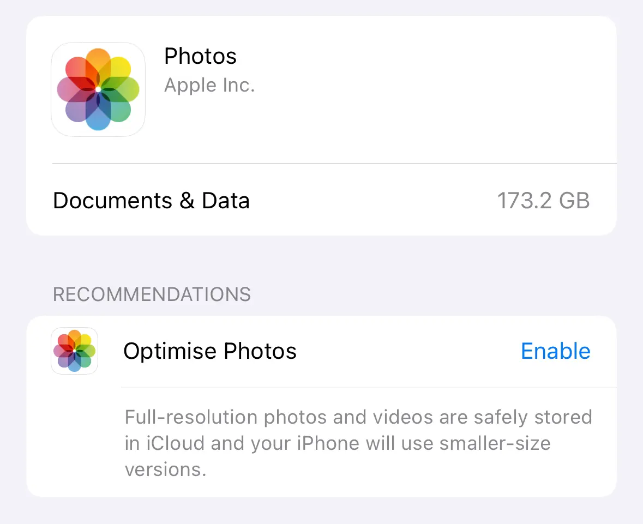
Task: Click the red petal of large Photos icon
Action: click(x=78, y=70)
